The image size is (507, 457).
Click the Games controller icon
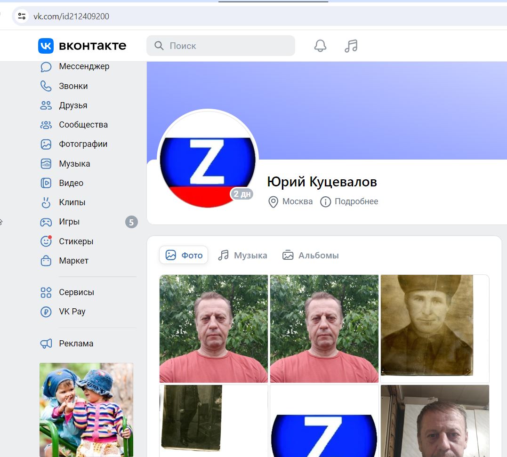pos(46,222)
